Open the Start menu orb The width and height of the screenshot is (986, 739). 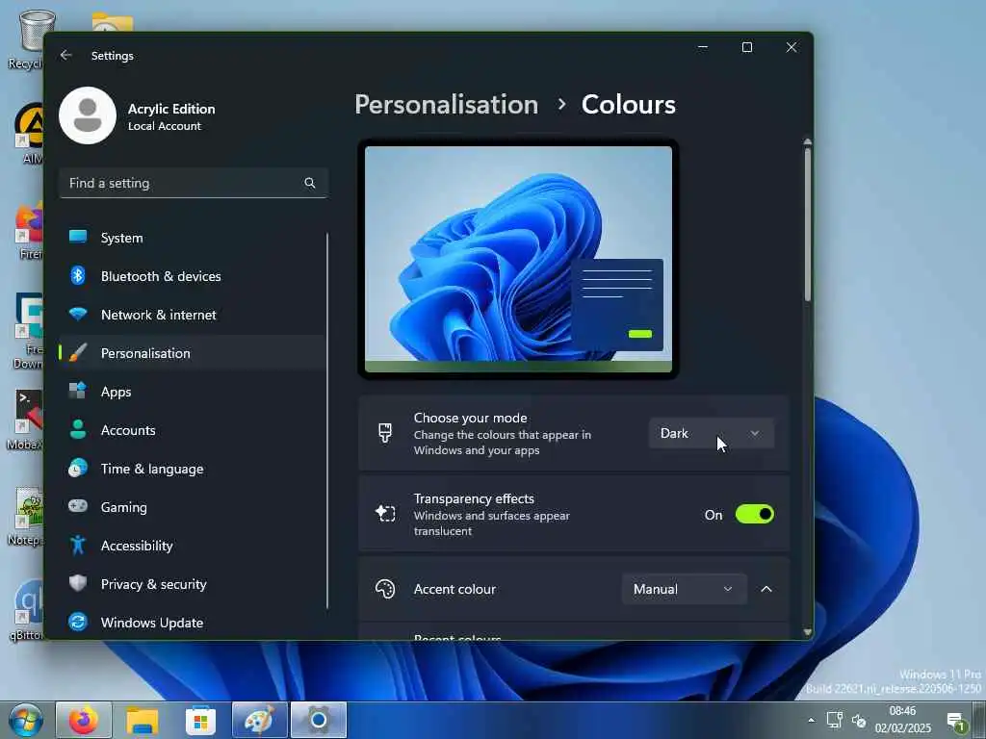[26, 720]
